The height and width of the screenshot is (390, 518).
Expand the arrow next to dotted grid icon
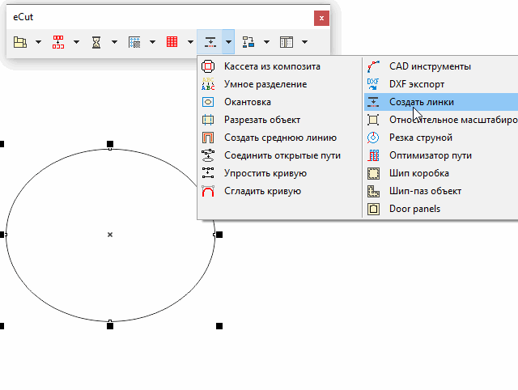152,42
